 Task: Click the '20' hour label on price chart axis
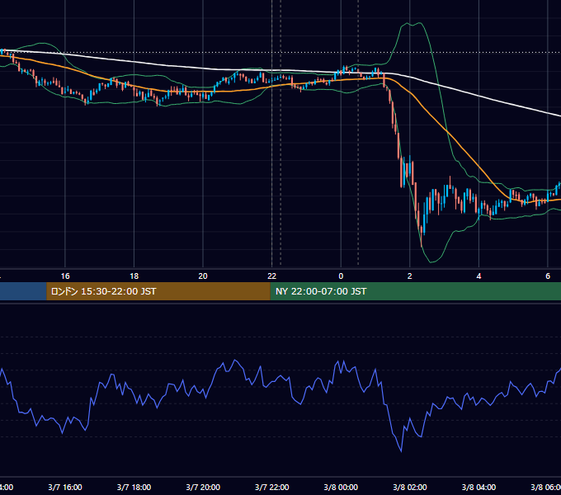(x=203, y=276)
